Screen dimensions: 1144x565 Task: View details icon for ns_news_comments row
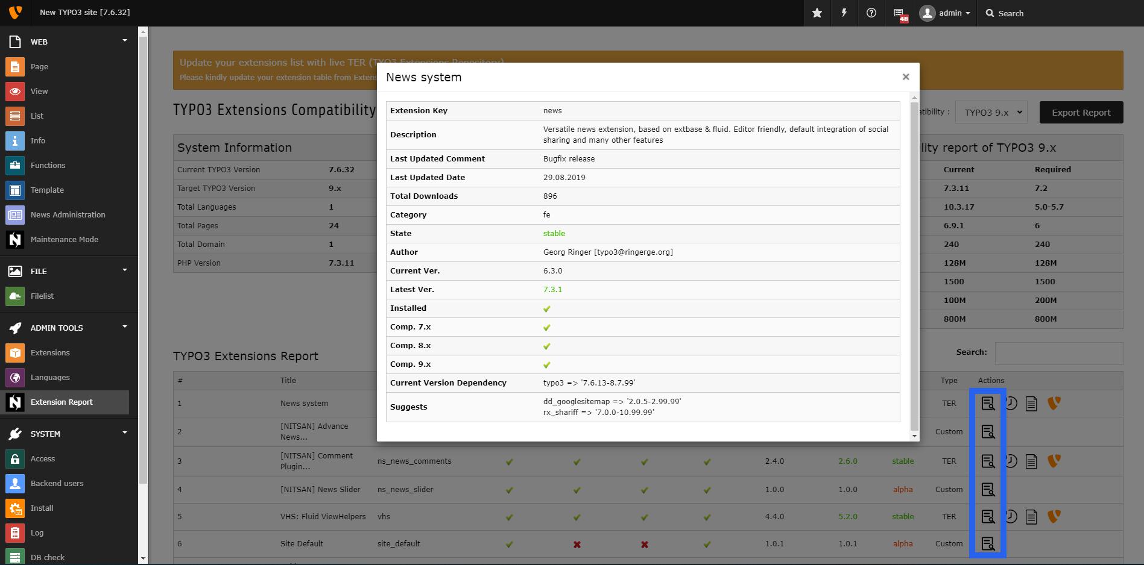pyautogui.click(x=988, y=461)
